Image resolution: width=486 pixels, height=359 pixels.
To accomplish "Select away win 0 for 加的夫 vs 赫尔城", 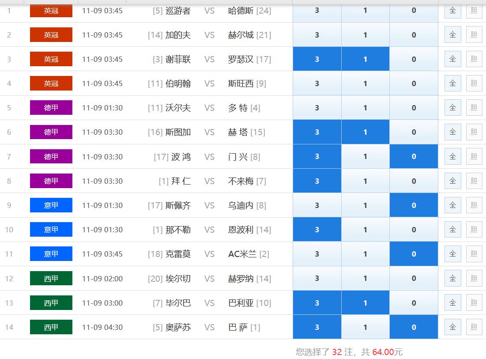I will coord(413,34).
